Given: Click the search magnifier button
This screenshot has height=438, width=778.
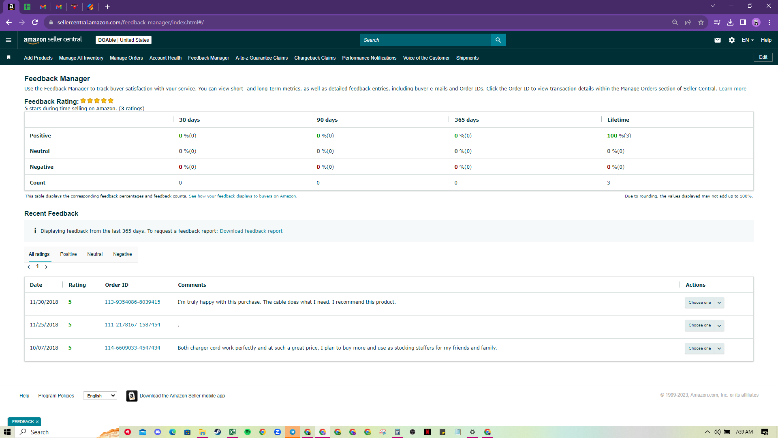Looking at the screenshot, I should coord(498,40).
